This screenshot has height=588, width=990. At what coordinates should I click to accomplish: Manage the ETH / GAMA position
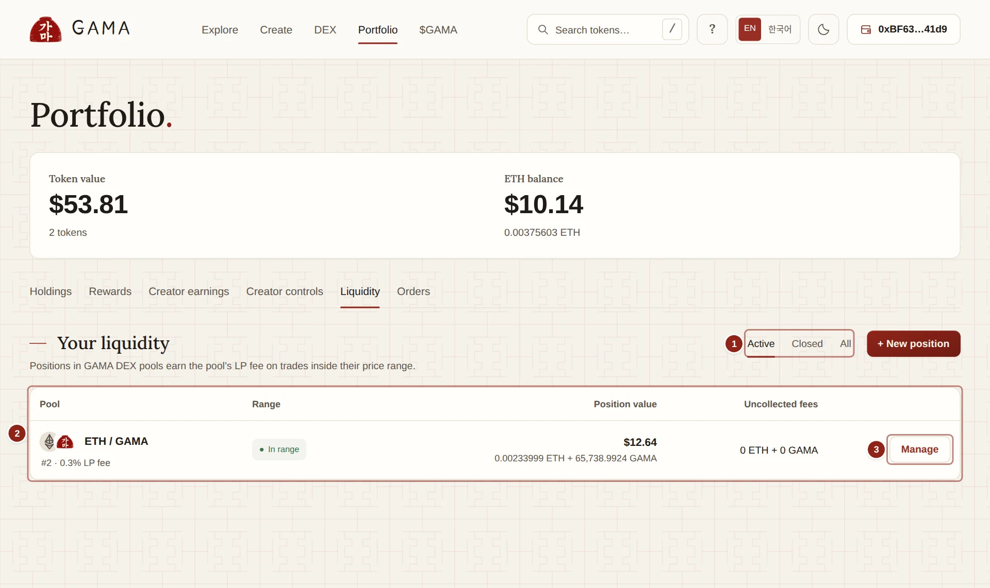coord(919,449)
